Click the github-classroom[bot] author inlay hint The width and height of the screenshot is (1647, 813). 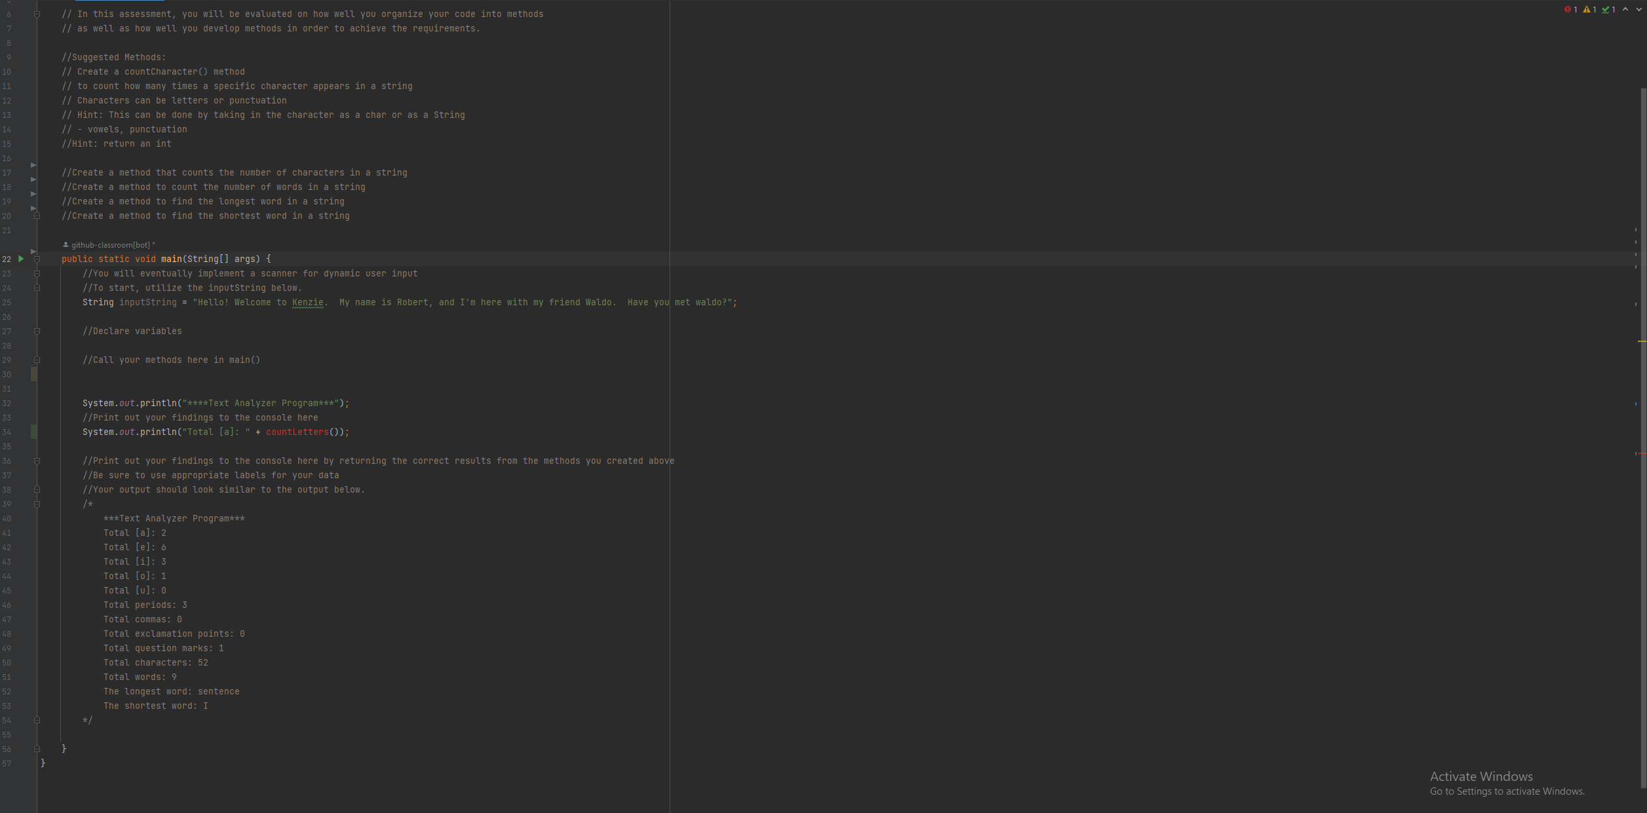pos(110,244)
